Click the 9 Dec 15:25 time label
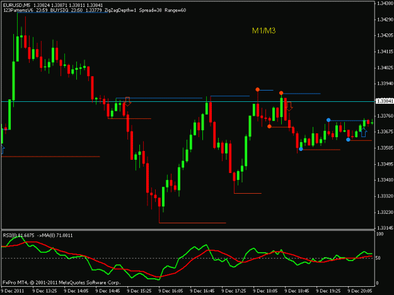Viewport: 394px width, 295px height. 139,291
